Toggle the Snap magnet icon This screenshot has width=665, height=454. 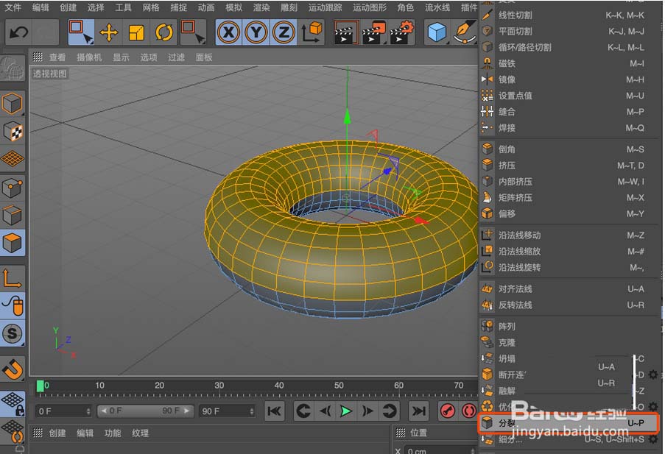(x=13, y=369)
